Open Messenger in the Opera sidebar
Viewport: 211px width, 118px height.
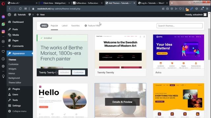(3, 17)
